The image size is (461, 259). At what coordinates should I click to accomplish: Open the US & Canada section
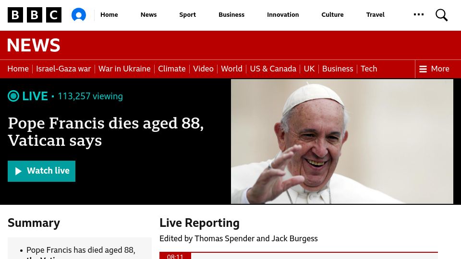[273, 69]
